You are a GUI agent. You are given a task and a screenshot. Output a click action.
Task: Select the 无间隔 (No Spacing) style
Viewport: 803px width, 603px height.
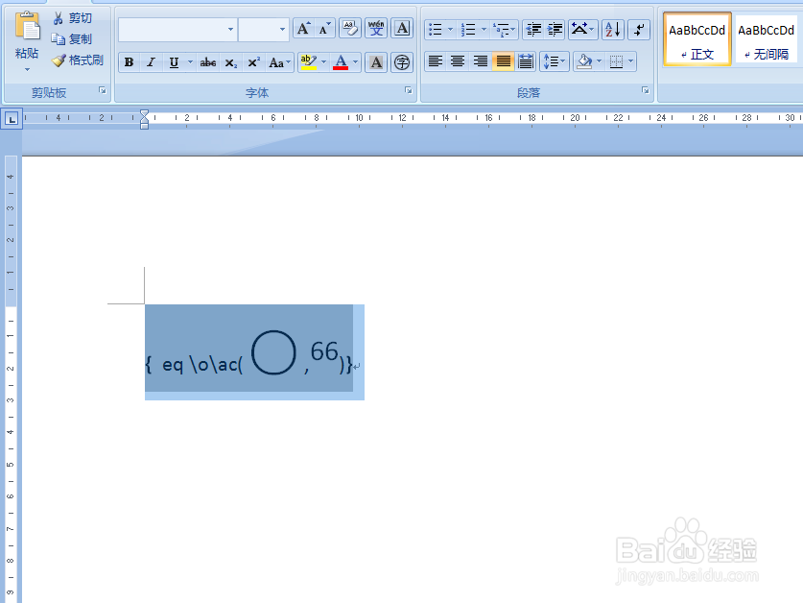point(767,40)
